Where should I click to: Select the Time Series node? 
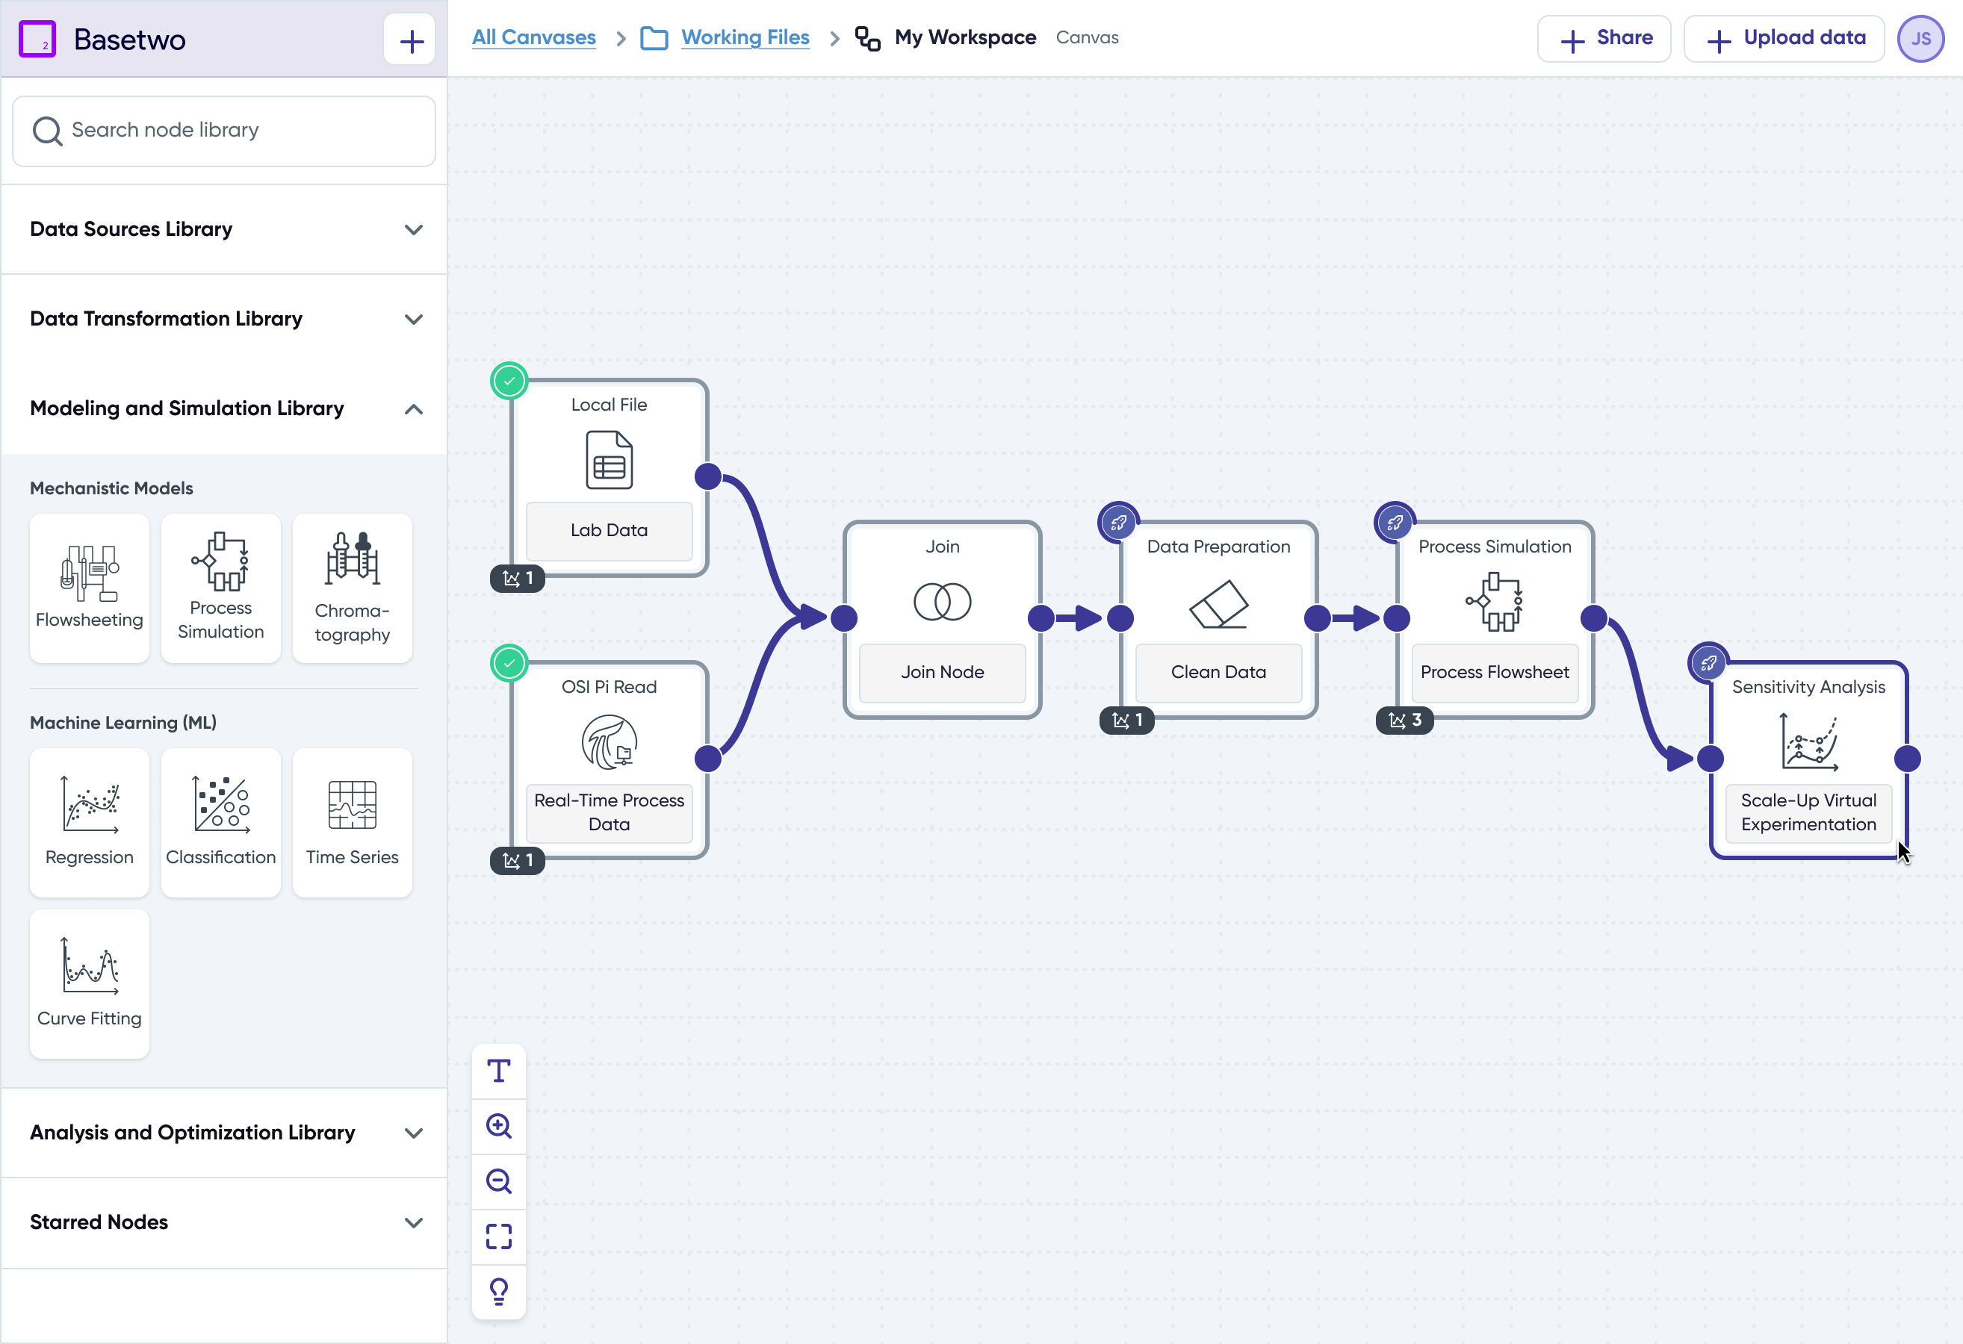click(x=353, y=821)
